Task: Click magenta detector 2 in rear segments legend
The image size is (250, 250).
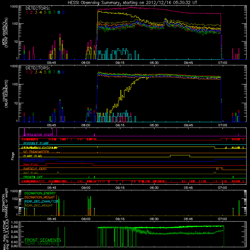Action: (x=32, y=72)
